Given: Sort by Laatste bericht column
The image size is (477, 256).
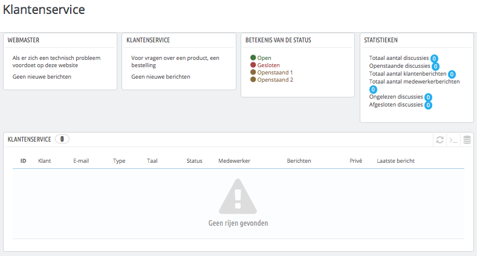Looking at the screenshot, I should [396, 161].
